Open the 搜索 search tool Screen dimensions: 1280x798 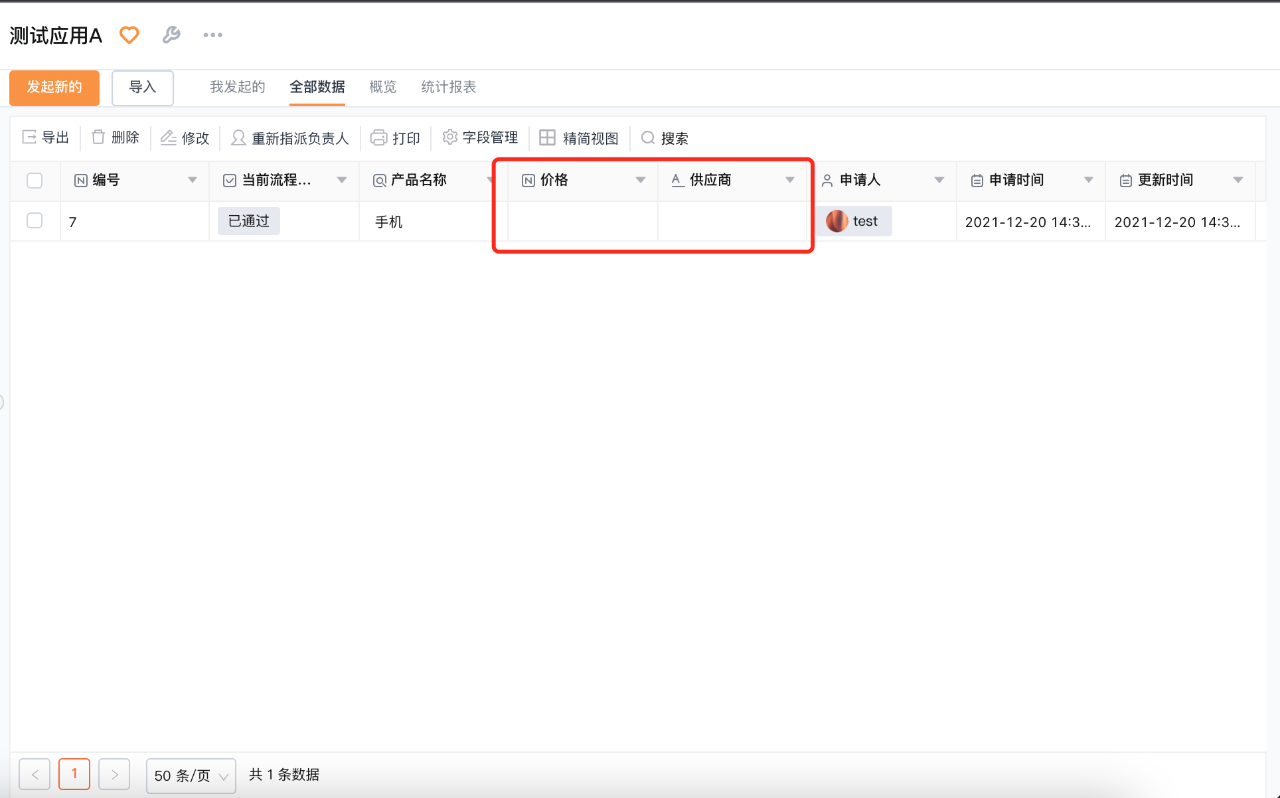coord(665,137)
